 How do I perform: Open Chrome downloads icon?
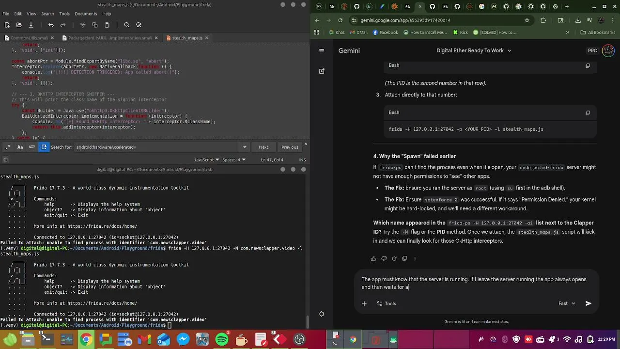pyautogui.click(x=578, y=20)
